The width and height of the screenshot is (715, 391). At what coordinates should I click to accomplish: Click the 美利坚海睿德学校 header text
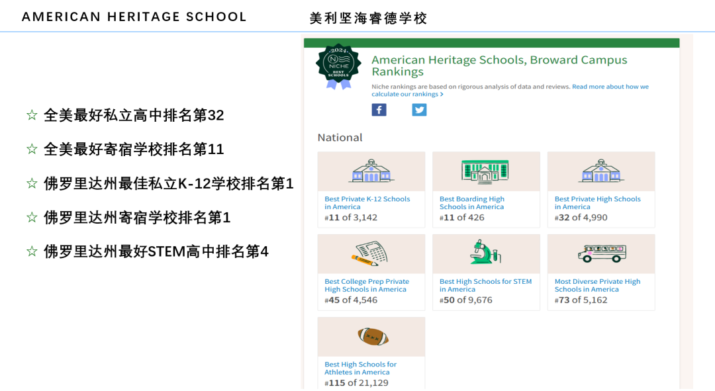point(369,19)
